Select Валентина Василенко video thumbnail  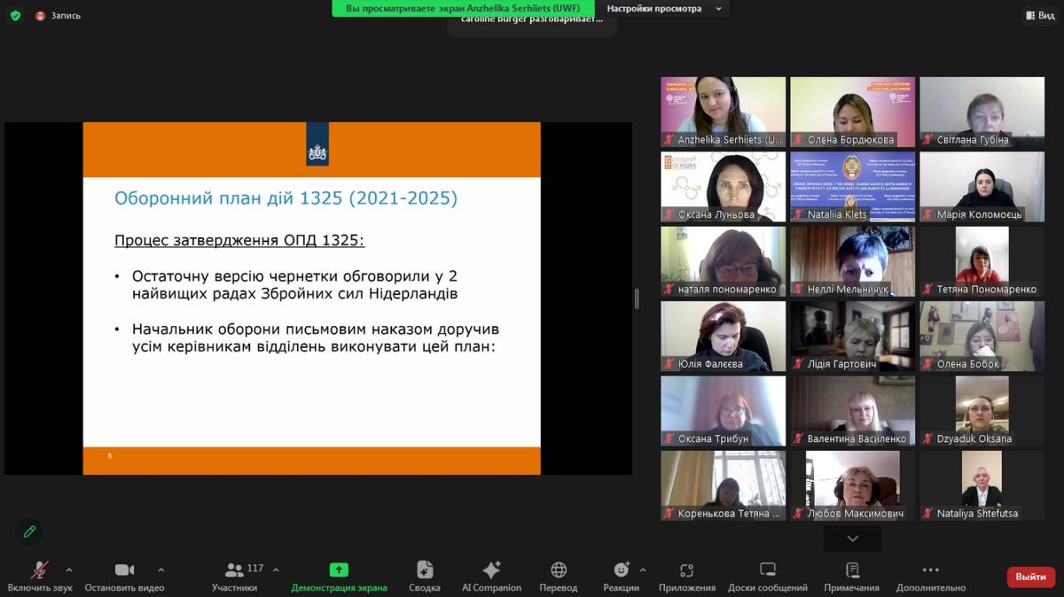[x=853, y=411]
